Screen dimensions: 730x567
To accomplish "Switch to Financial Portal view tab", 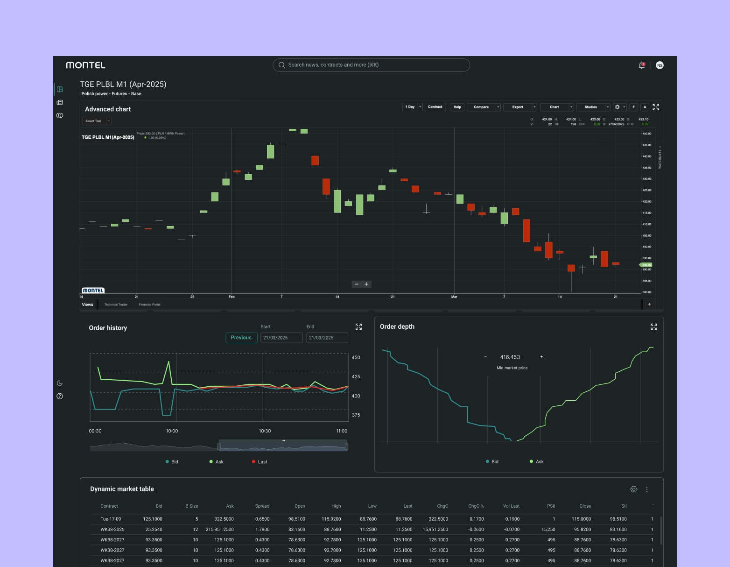I will coord(149,305).
